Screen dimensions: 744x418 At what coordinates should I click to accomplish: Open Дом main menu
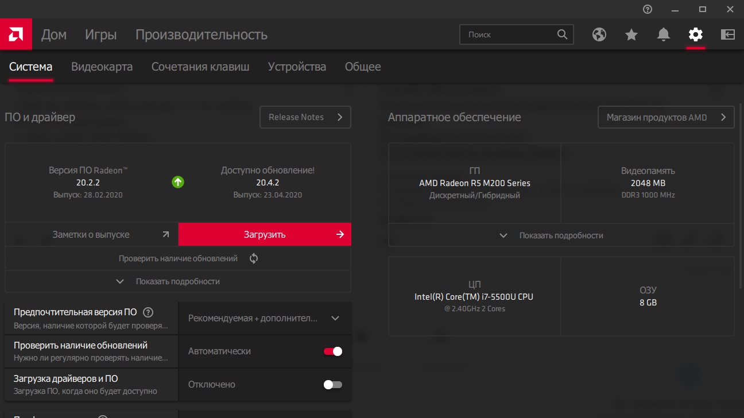point(54,34)
